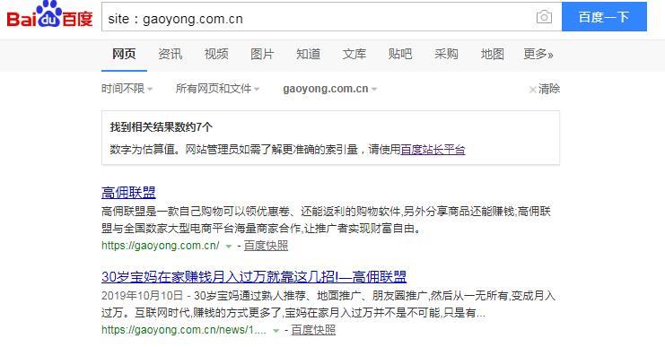Open the 高佣联盟 result title

click(128, 193)
